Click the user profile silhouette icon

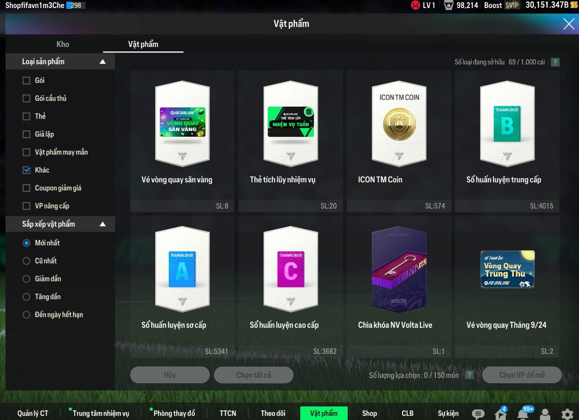click(x=545, y=414)
